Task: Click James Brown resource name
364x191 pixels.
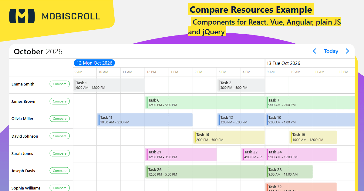Action: coord(23,101)
